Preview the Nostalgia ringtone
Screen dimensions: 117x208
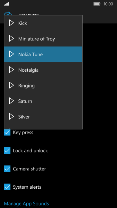pos(12,70)
